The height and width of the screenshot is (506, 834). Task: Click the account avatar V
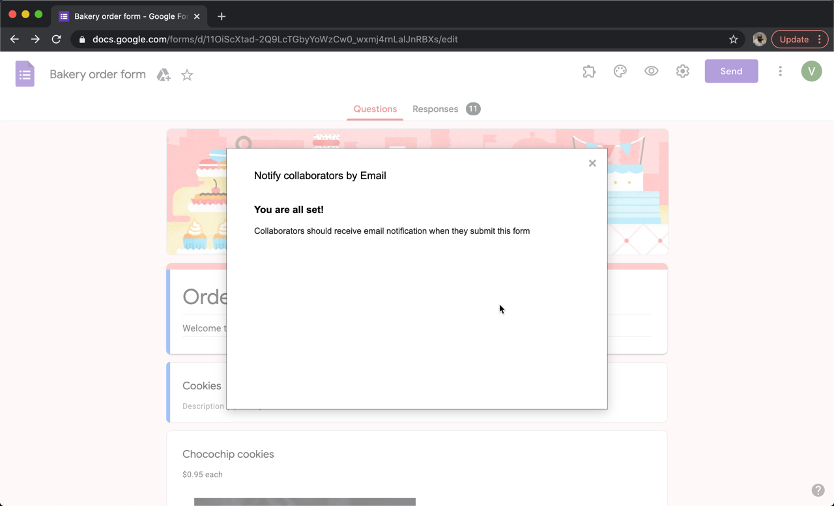811,71
